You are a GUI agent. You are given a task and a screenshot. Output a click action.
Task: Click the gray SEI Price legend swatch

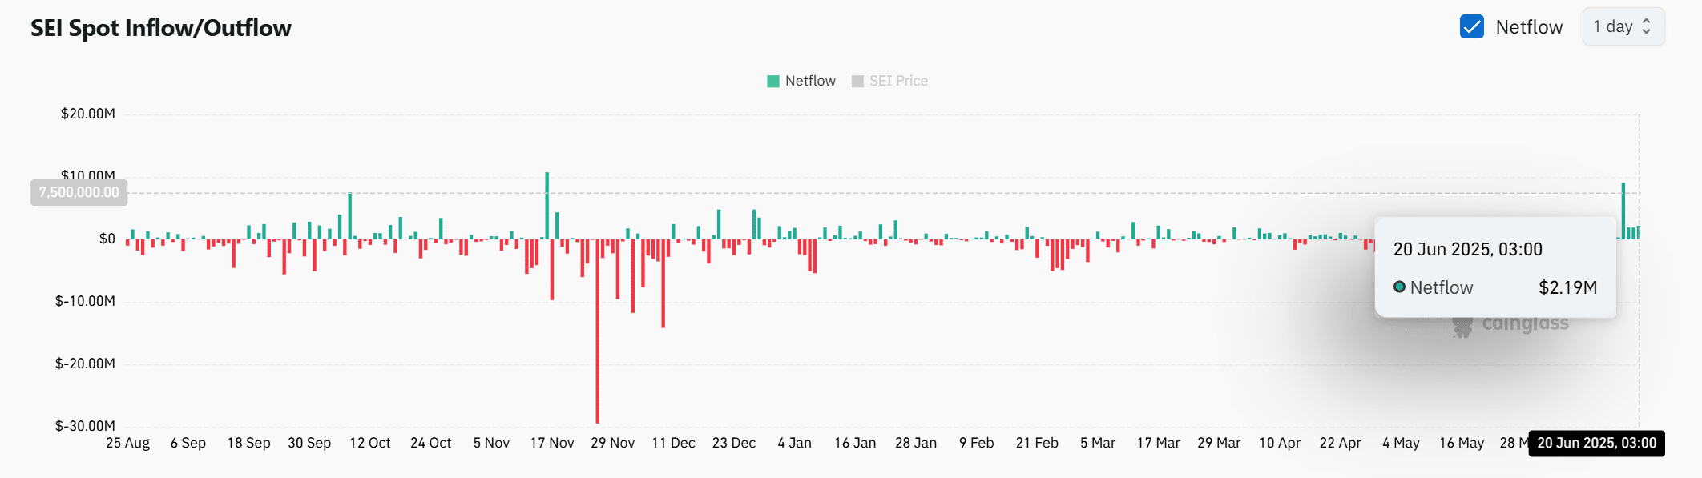(x=857, y=82)
